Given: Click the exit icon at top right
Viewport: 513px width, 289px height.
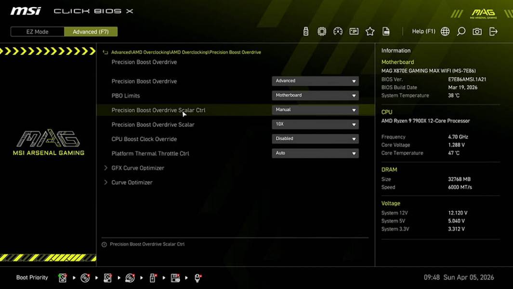Looking at the screenshot, I should coord(493,31).
